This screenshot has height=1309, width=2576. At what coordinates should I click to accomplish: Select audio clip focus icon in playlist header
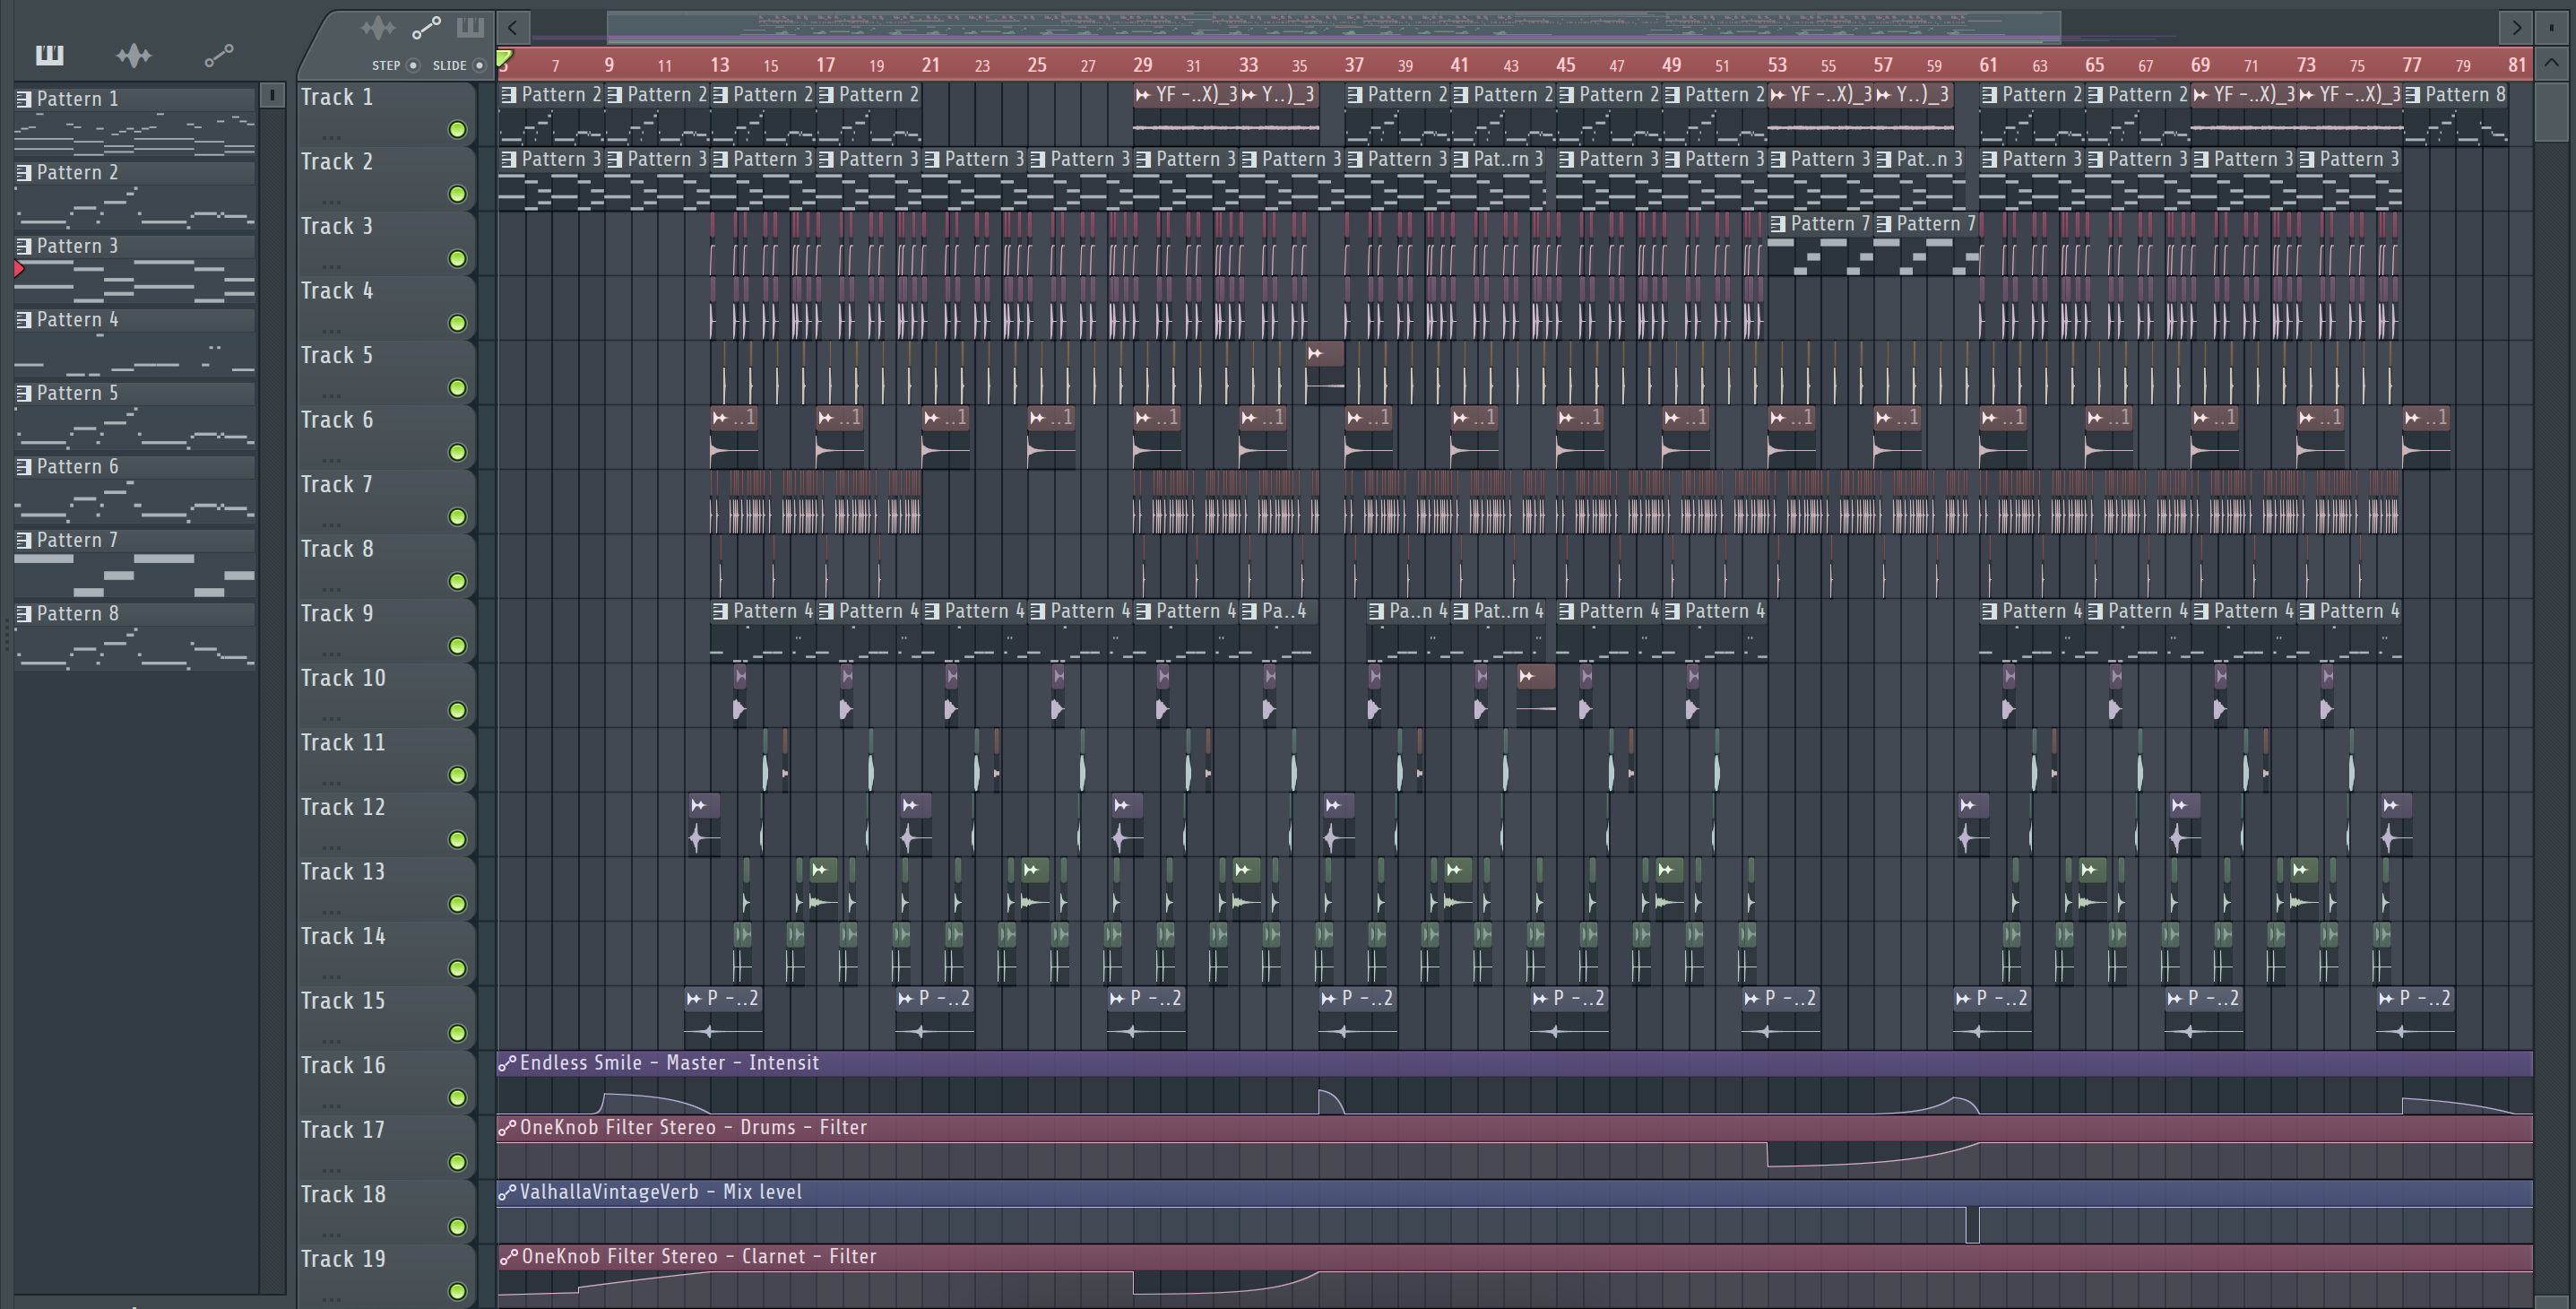tap(378, 27)
